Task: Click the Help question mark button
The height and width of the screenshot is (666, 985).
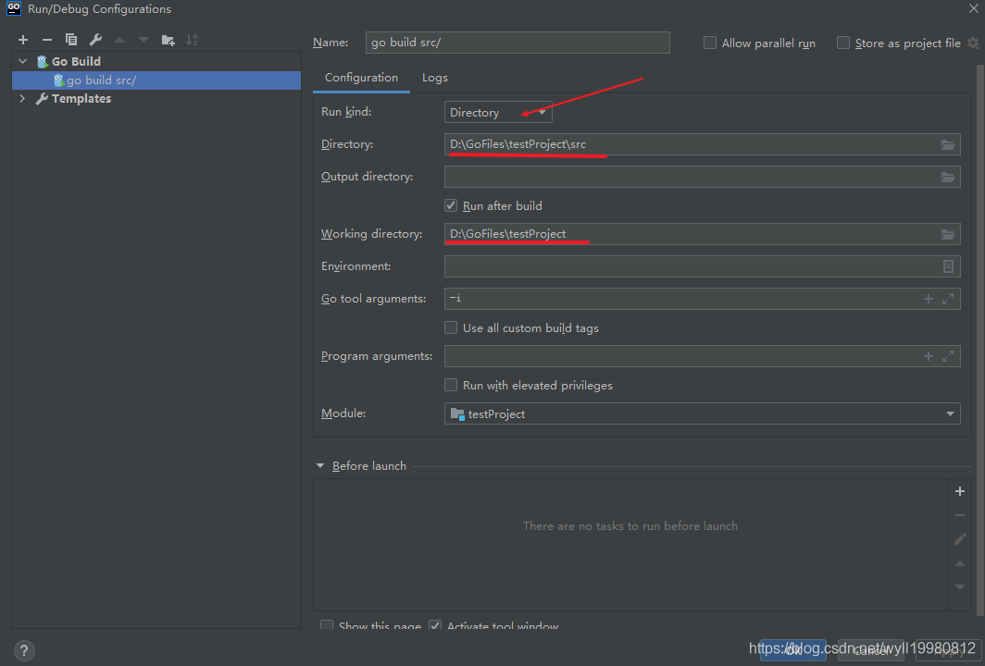Action: pyautogui.click(x=25, y=650)
